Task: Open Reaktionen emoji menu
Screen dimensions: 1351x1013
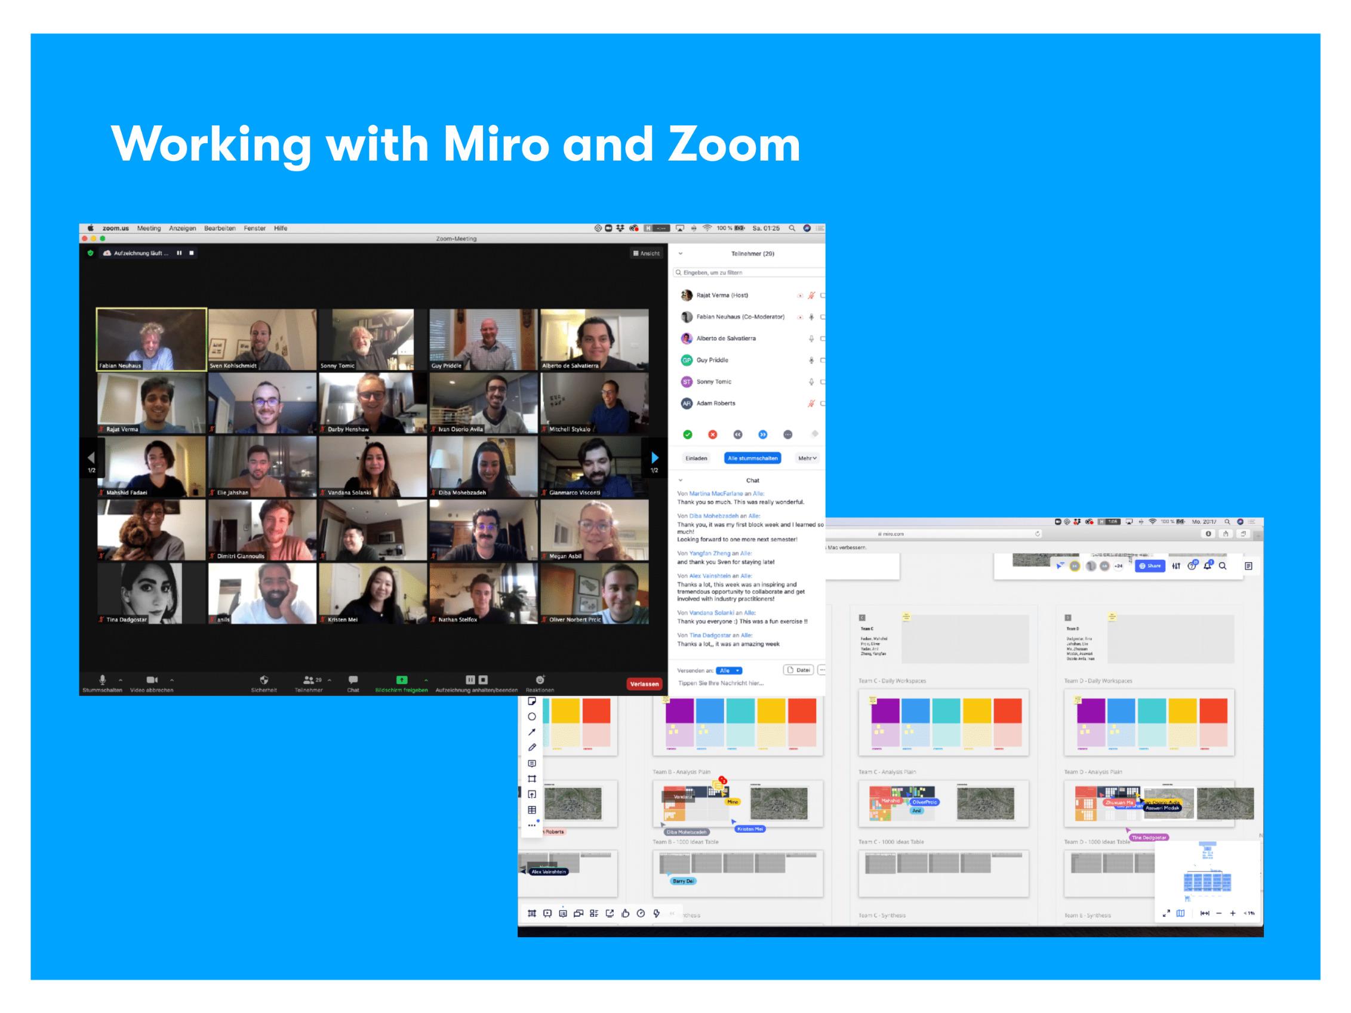Action: click(540, 679)
